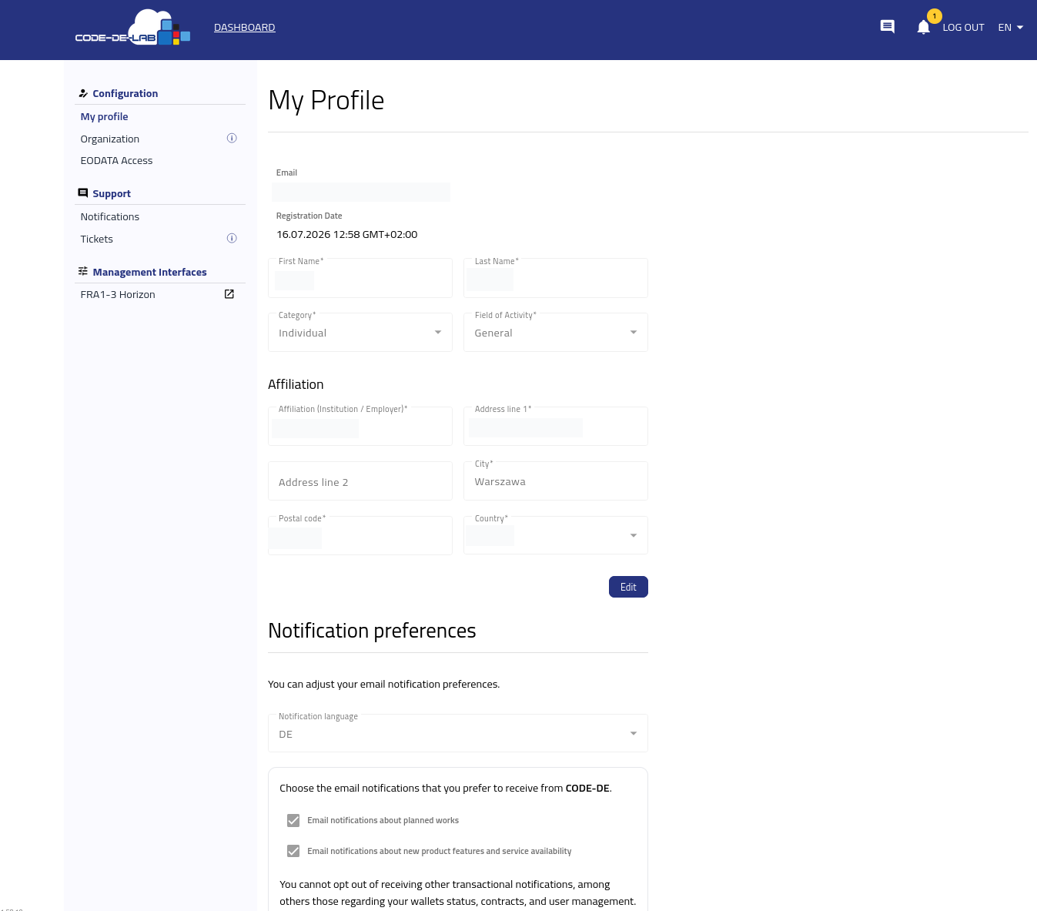This screenshot has height=911, width=1037.
Task: Click the info icon next to Tickets
Action: 232,239
